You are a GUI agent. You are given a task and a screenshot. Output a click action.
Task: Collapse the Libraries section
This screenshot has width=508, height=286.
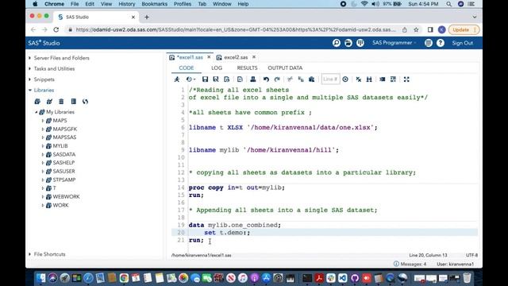30,90
